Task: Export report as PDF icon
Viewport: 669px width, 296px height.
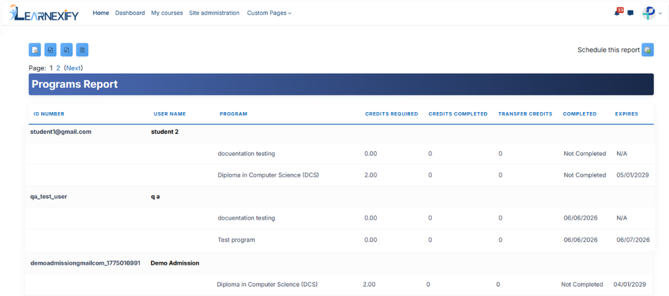Action: point(50,50)
